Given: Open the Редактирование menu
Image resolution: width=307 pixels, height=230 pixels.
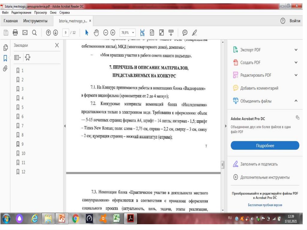Looking at the screenshot, I should [22, 13].
